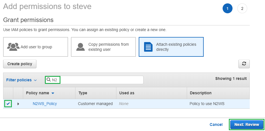
Task: Open the N2WS_Policy policy link
Action: (x=45, y=104)
